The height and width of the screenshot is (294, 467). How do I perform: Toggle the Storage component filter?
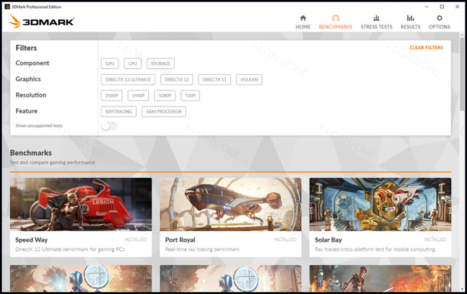[x=161, y=63]
